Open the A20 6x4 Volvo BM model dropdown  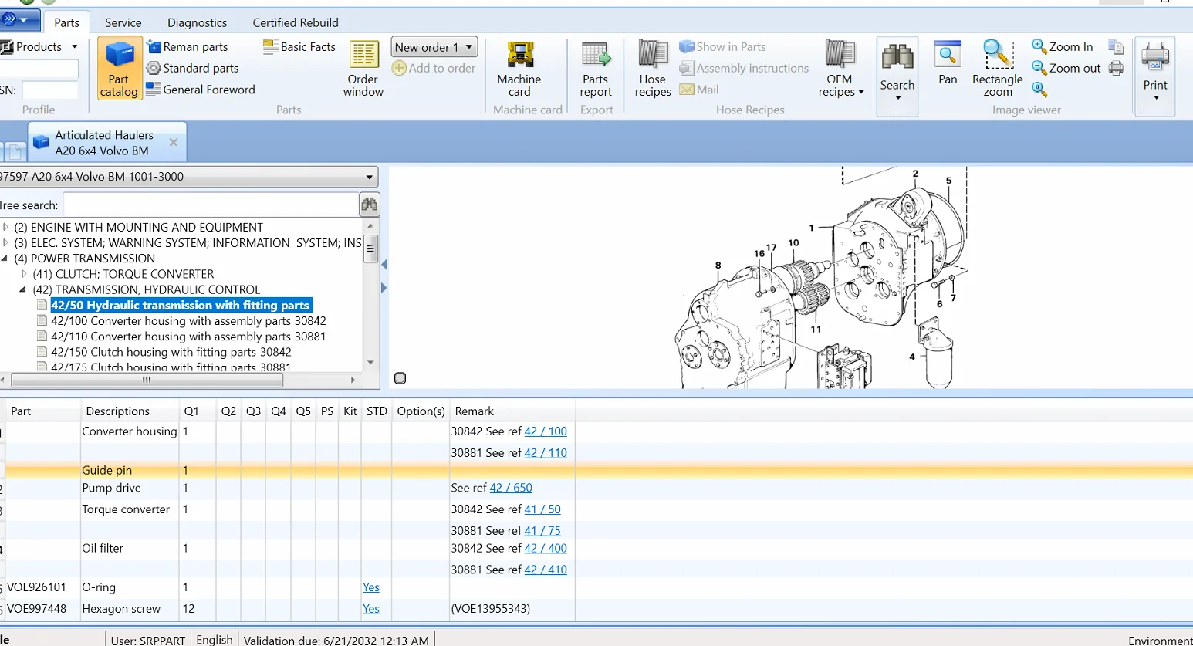(370, 177)
